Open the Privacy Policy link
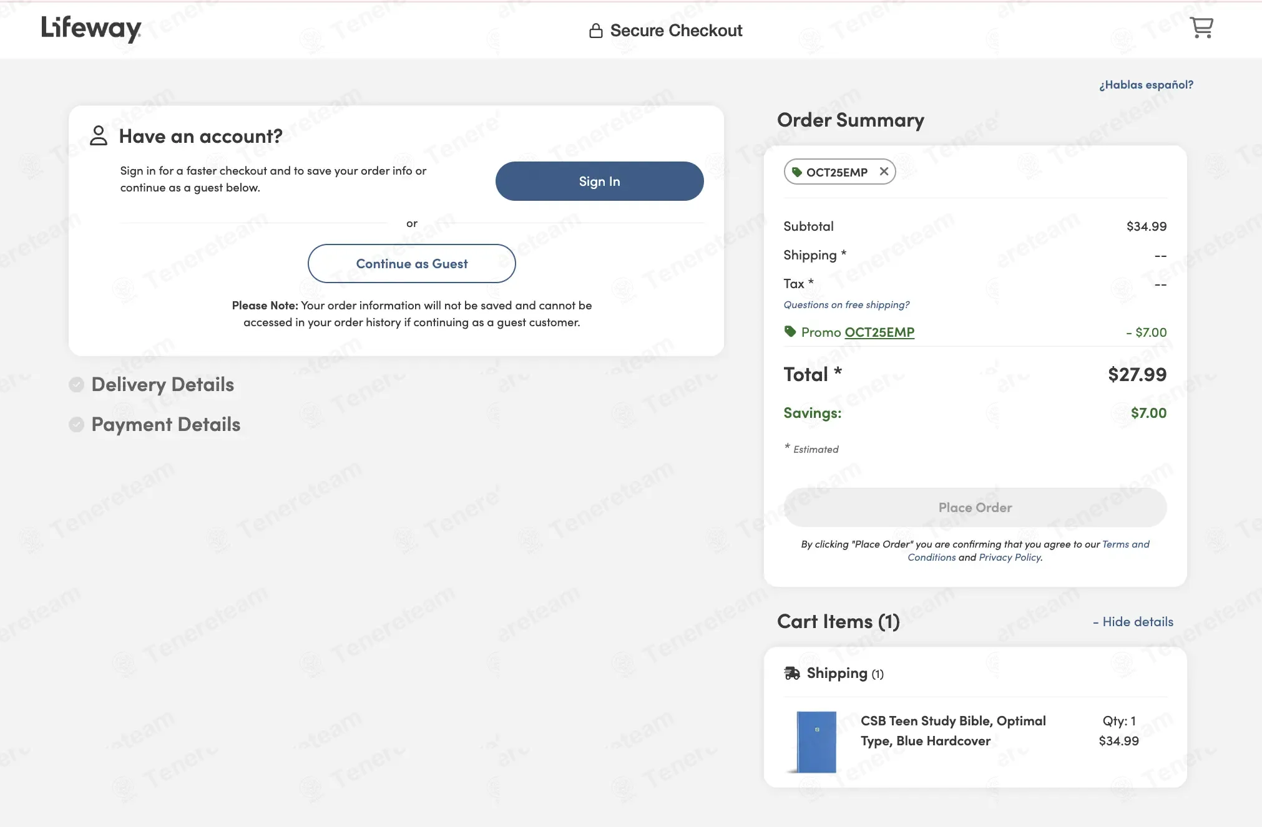This screenshot has height=827, width=1262. coord(1009,557)
